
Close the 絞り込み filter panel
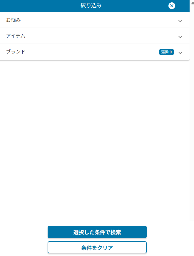click(172, 6)
